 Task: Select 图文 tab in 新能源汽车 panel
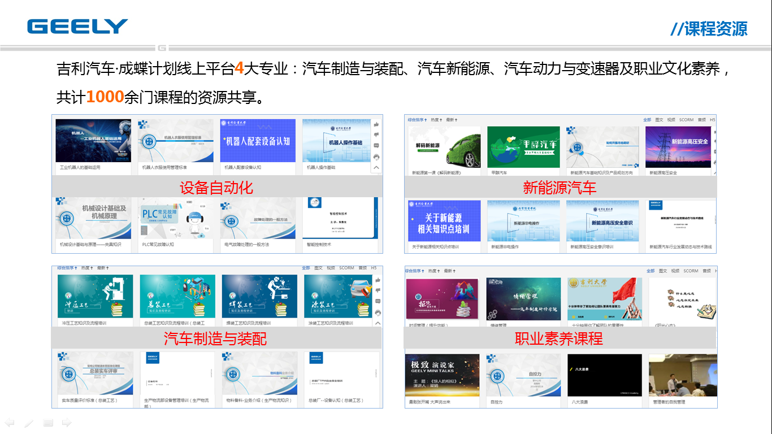[659, 120]
